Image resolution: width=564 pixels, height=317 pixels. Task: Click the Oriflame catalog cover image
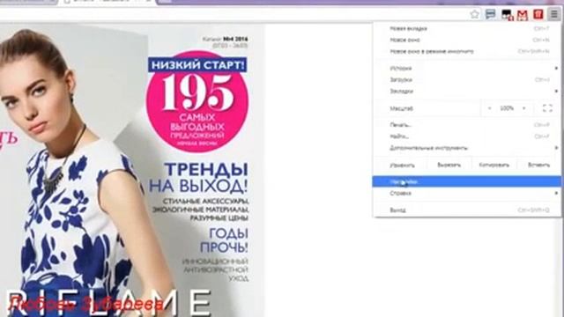[x=132, y=170]
